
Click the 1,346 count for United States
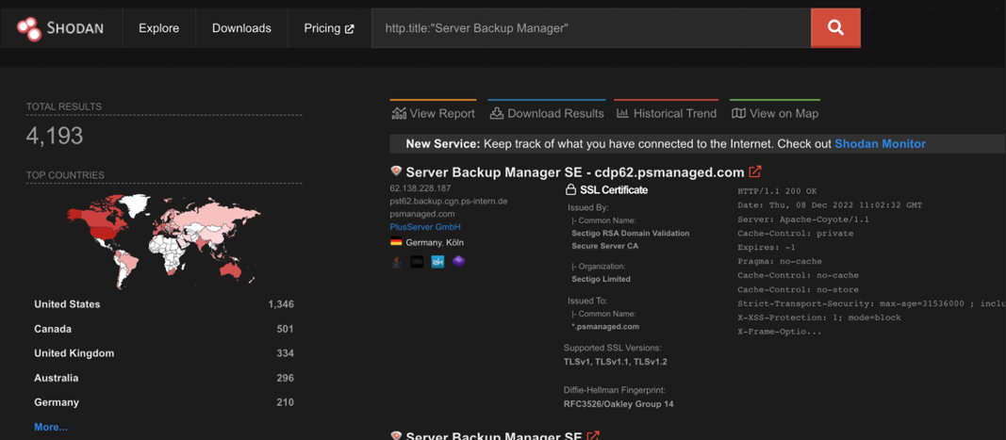pyautogui.click(x=281, y=304)
